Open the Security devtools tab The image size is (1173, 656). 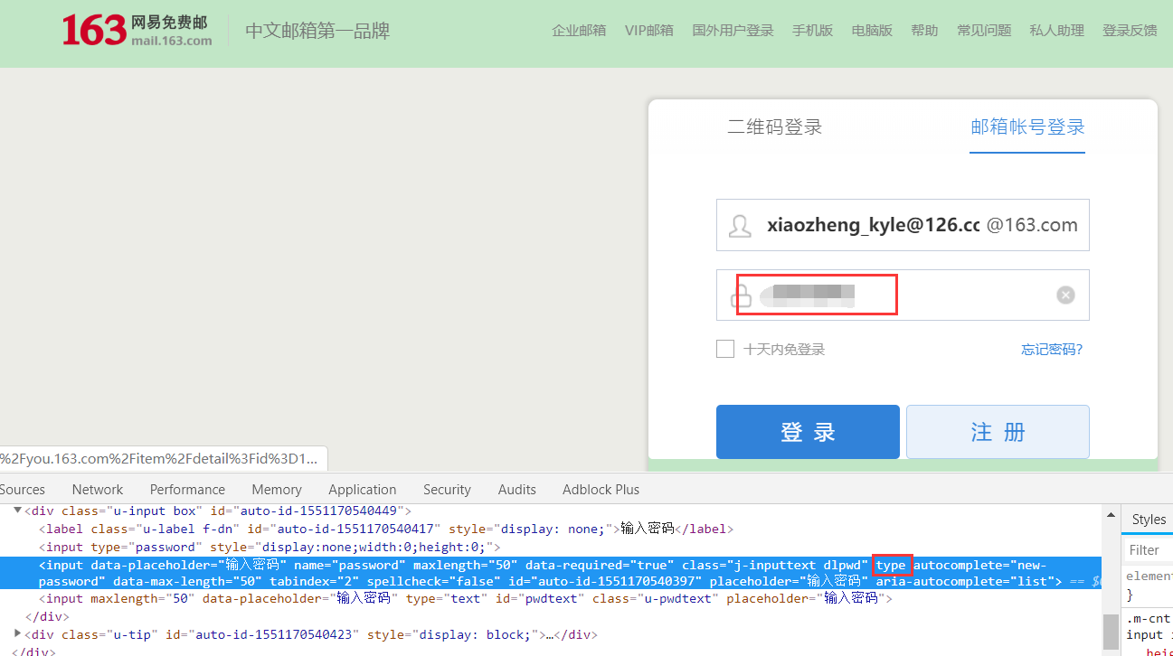point(447,489)
